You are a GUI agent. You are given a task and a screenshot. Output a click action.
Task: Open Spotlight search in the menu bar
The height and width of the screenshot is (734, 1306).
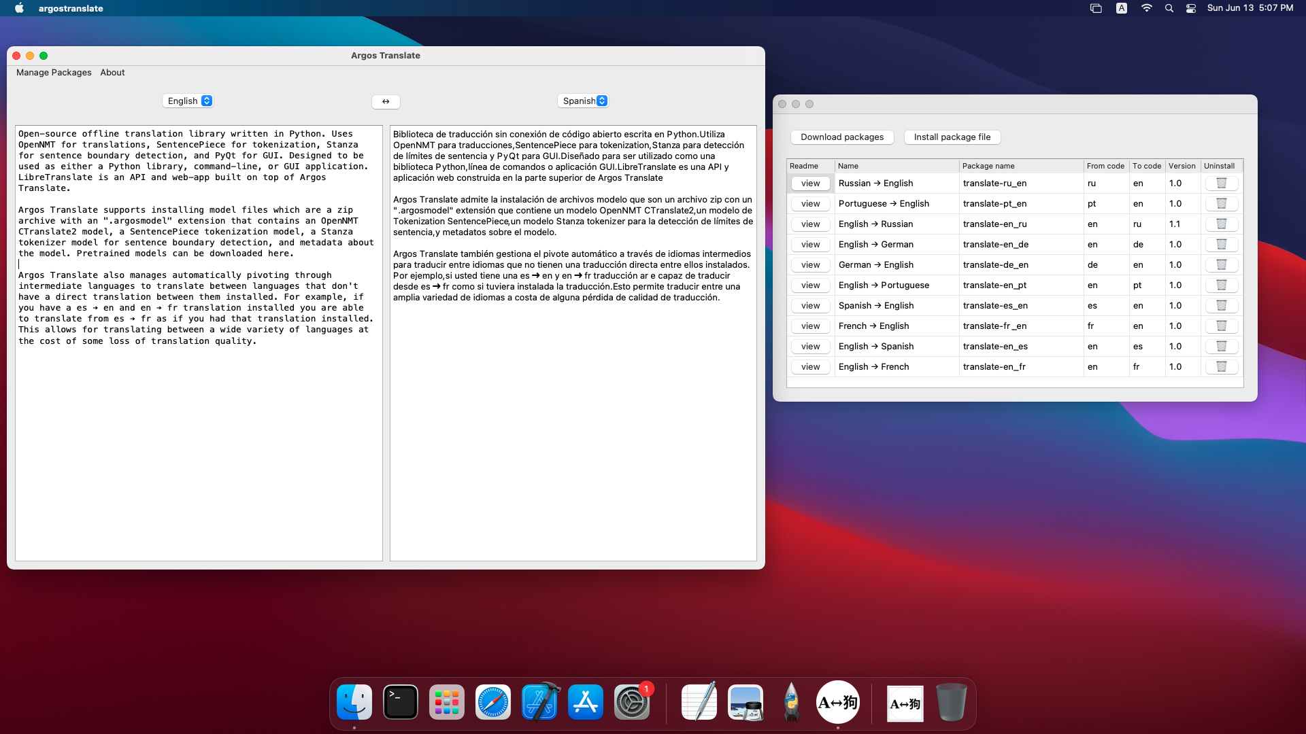pos(1169,8)
